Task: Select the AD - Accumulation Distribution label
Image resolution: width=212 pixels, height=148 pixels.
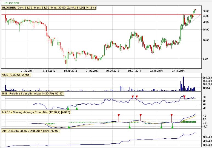Action: 31,131
